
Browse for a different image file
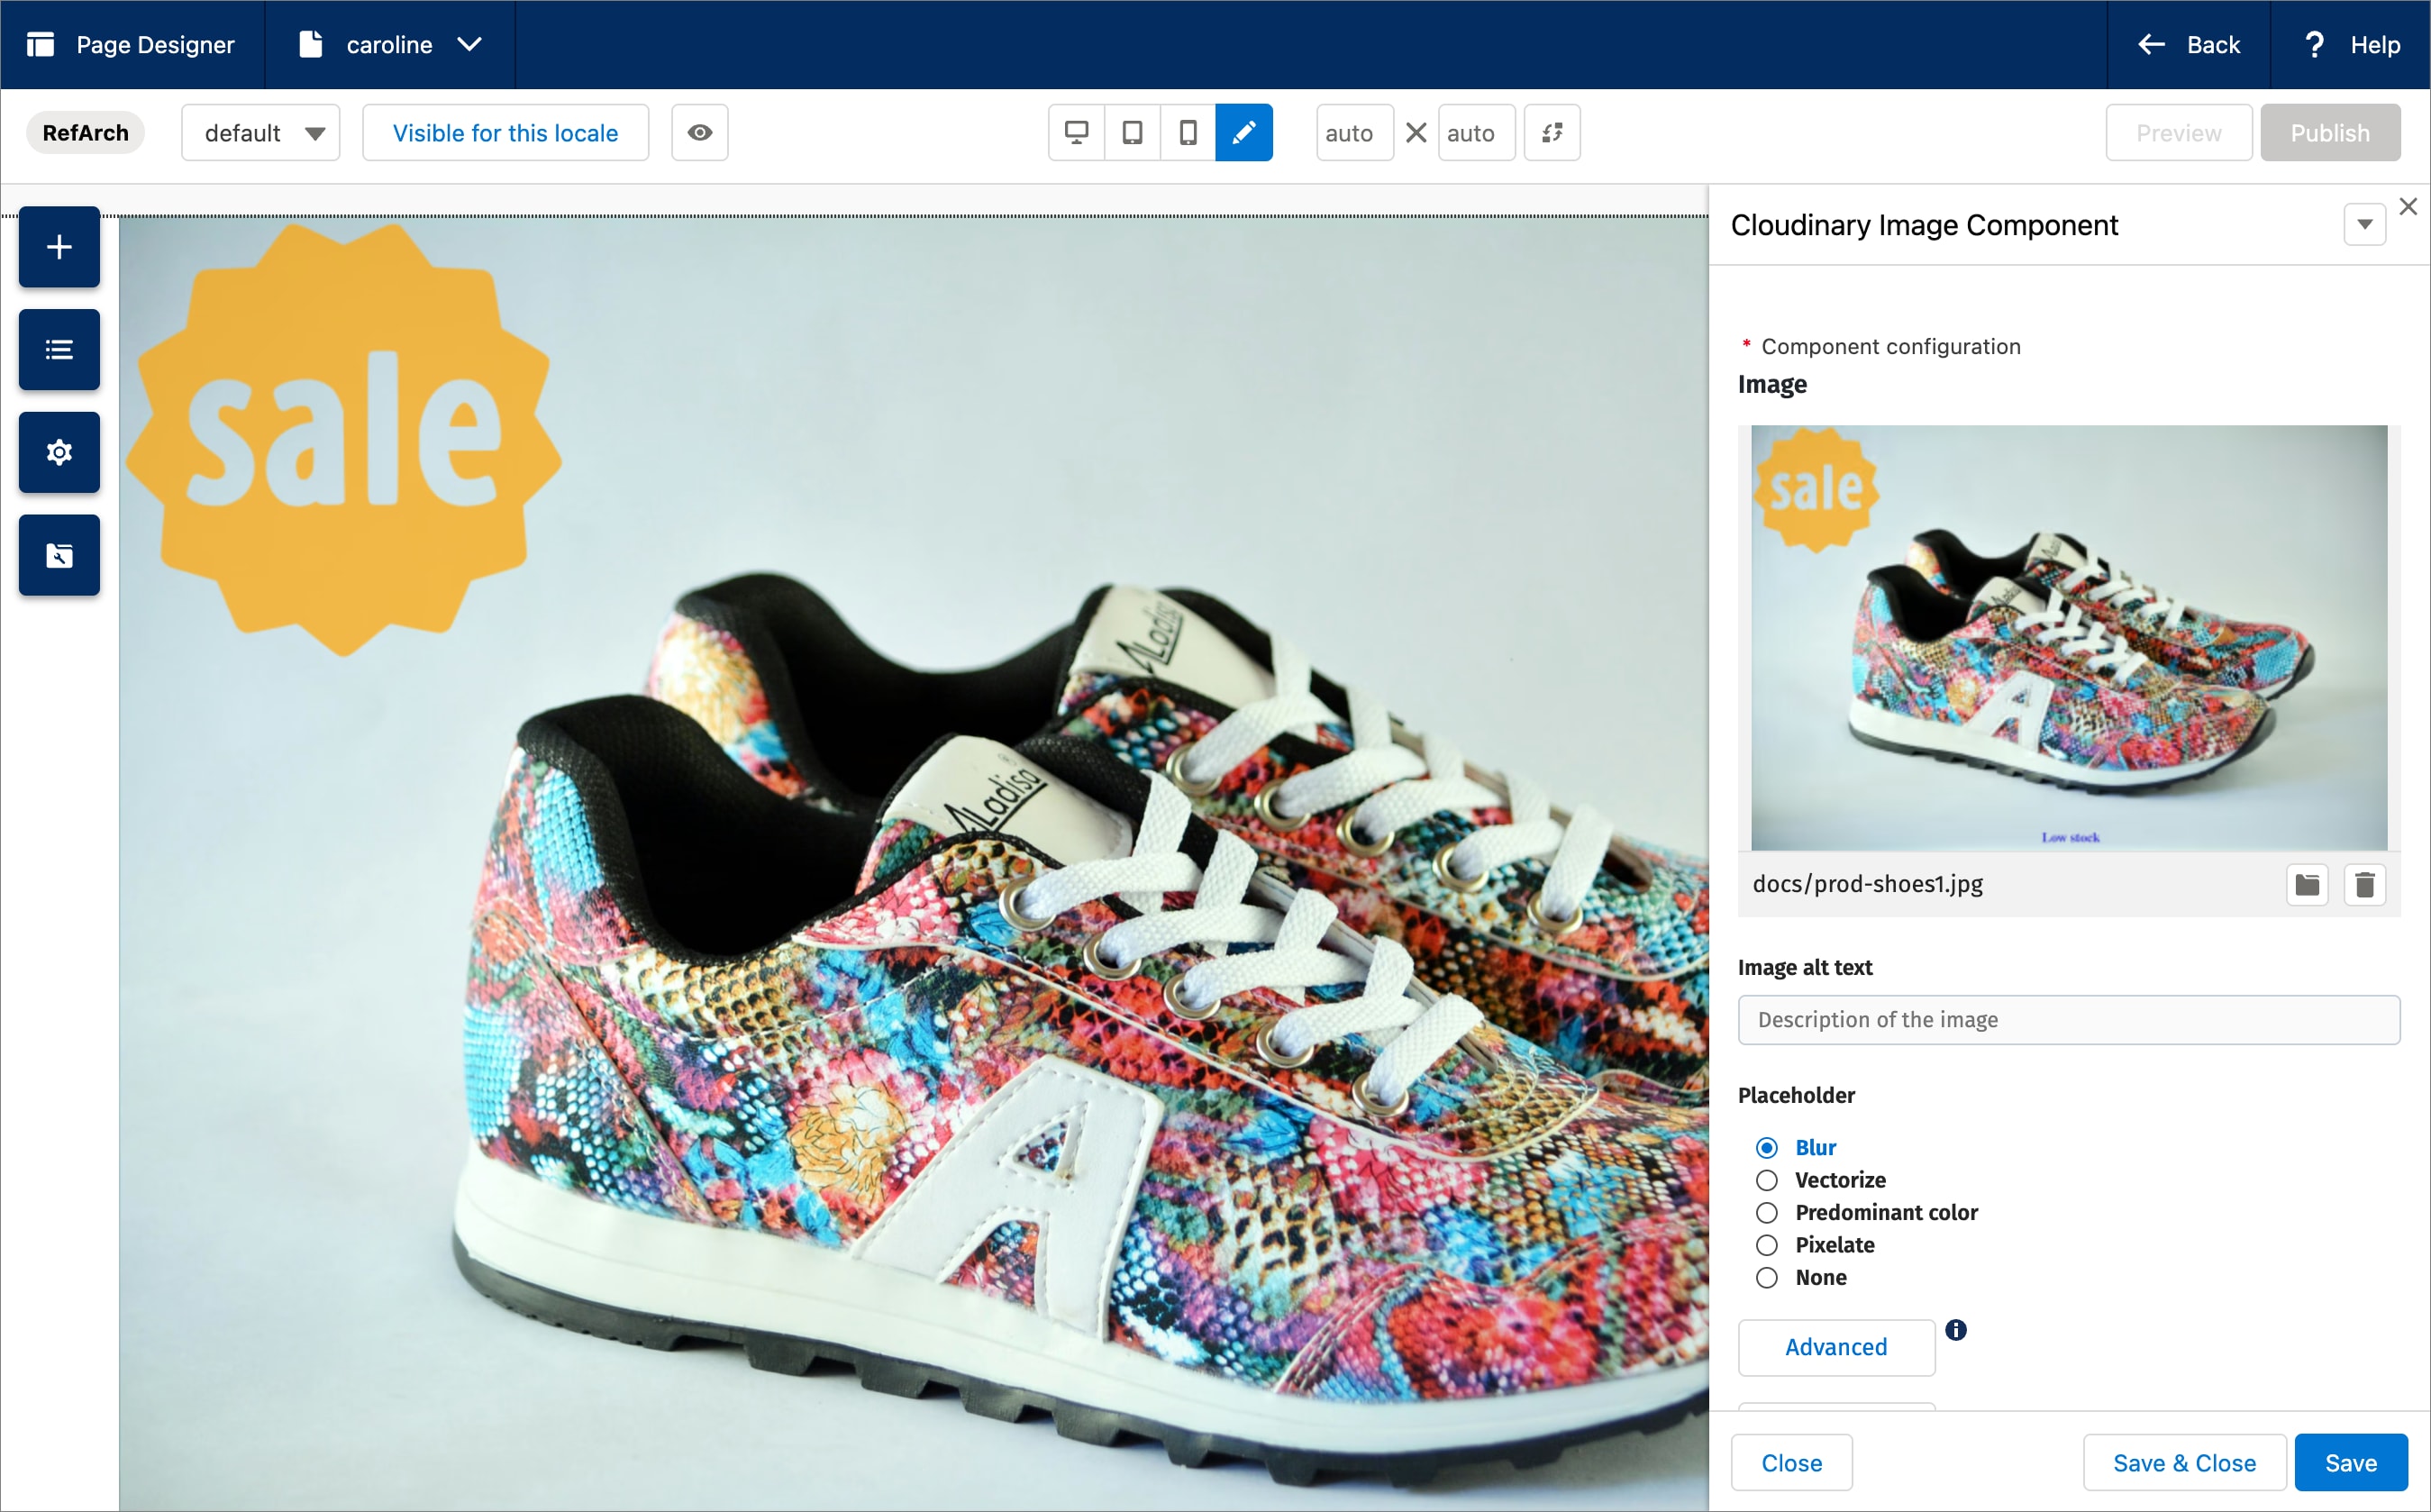[2307, 884]
